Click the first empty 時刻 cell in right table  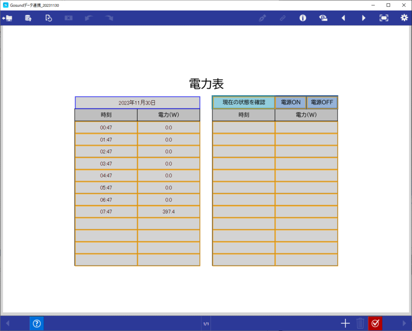[x=243, y=127]
